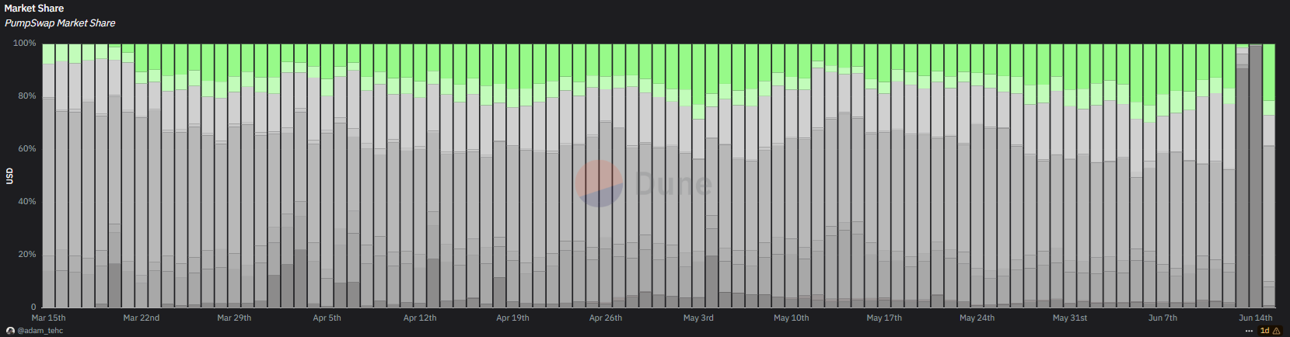Open the Market Share chart title
The height and width of the screenshot is (337, 1290).
click(34, 9)
